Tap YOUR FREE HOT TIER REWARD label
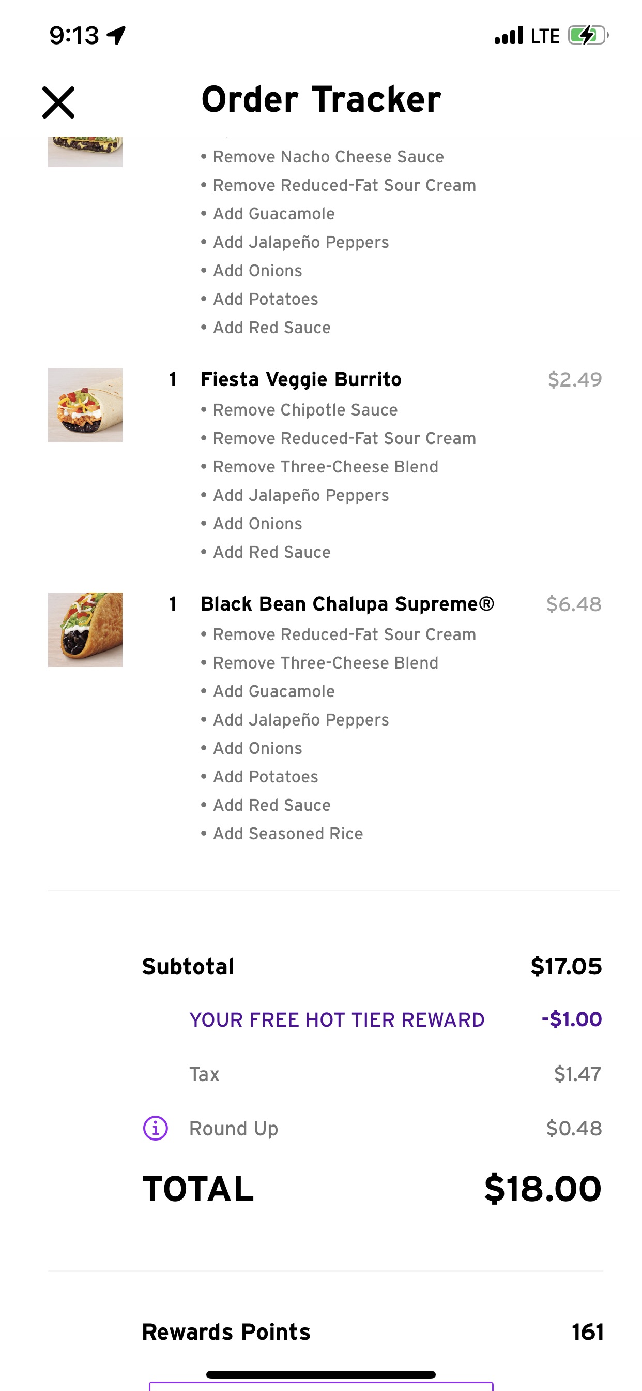Image resolution: width=642 pixels, height=1391 pixels. coord(337,1019)
